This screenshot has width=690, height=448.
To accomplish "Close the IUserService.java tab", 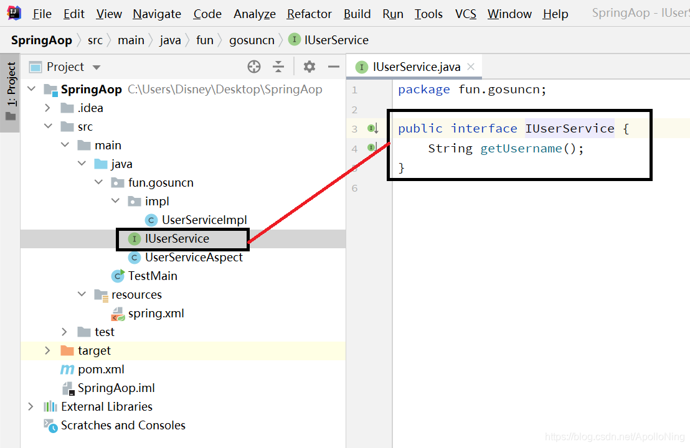I will coord(471,67).
